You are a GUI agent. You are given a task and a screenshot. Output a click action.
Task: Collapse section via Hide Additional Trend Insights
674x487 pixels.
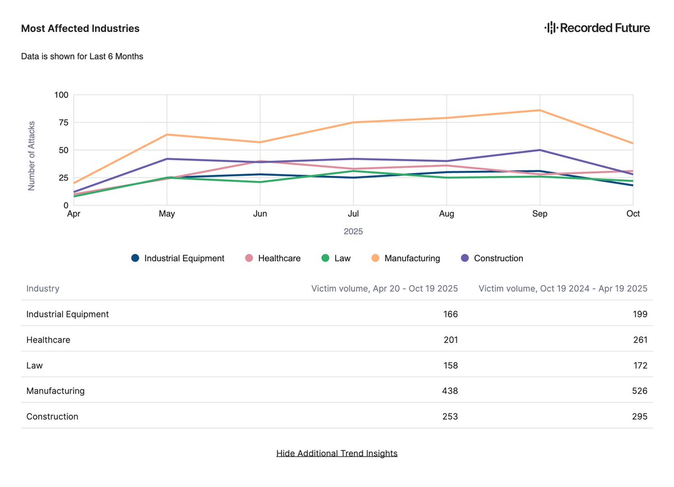coord(337,453)
